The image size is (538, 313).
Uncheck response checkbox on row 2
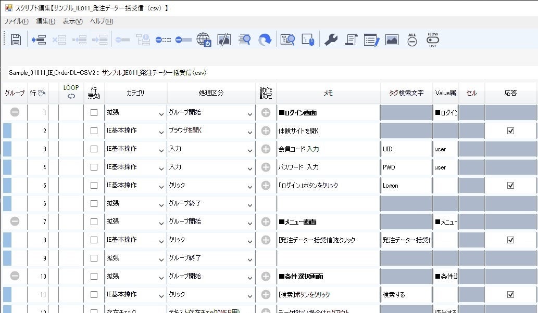click(x=510, y=131)
